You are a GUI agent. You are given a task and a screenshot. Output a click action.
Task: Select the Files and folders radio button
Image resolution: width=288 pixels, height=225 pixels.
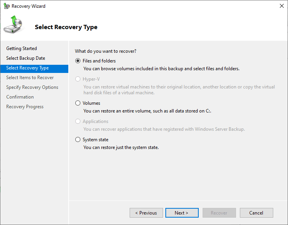(x=78, y=61)
